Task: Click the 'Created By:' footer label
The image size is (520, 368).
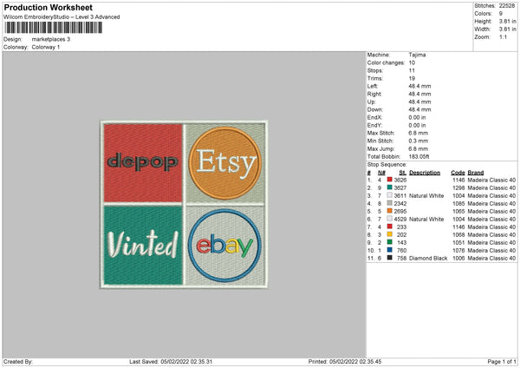Action: (x=18, y=361)
